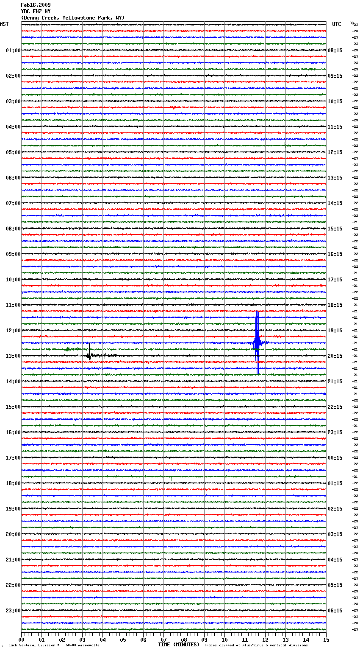Click the Denny Creek, Yellowstone Park location title
This screenshot has width=360, height=651.
pos(73,18)
